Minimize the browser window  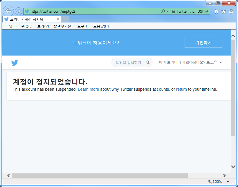210,3
